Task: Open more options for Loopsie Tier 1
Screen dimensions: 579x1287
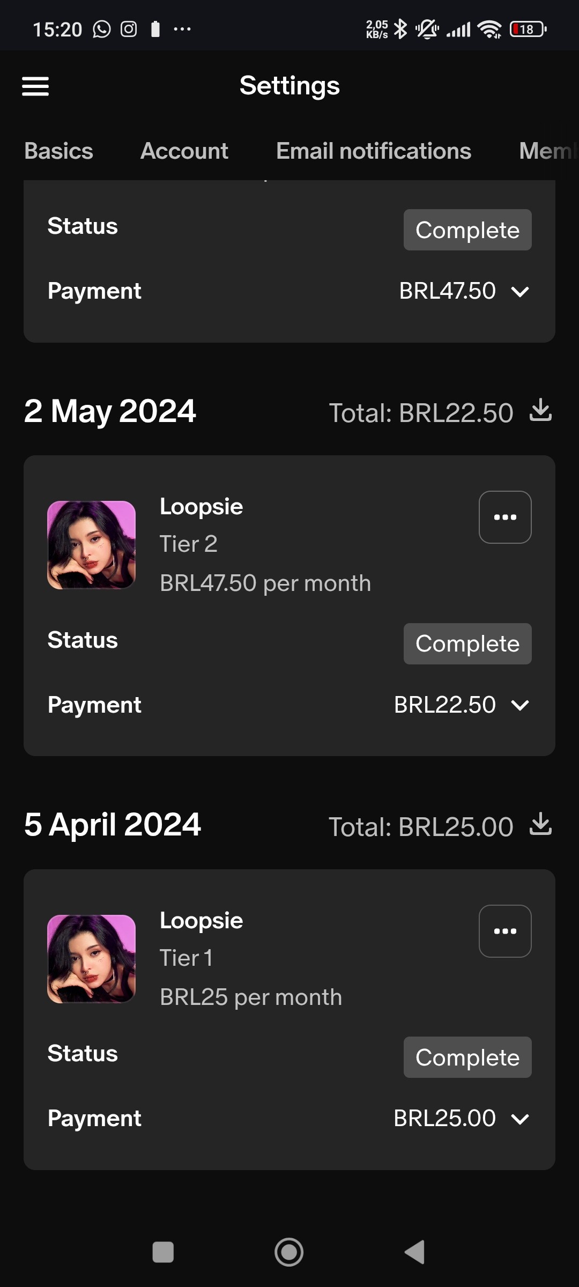Action: pos(505,931)
